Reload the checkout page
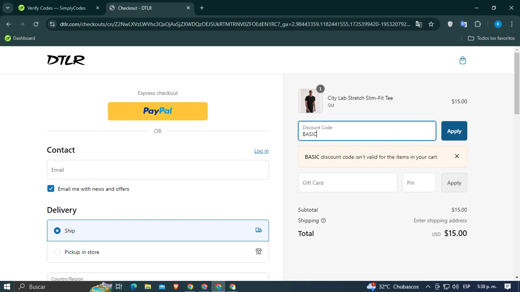This screenshot has width=520, height=292. click(36, 24)
